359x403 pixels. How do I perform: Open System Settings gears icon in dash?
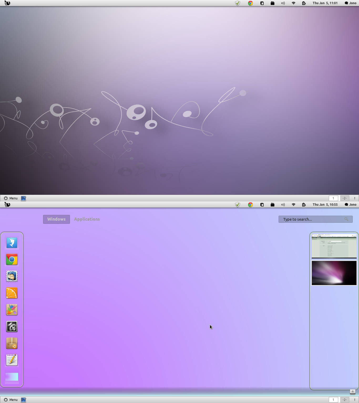[x=12, y=327]
